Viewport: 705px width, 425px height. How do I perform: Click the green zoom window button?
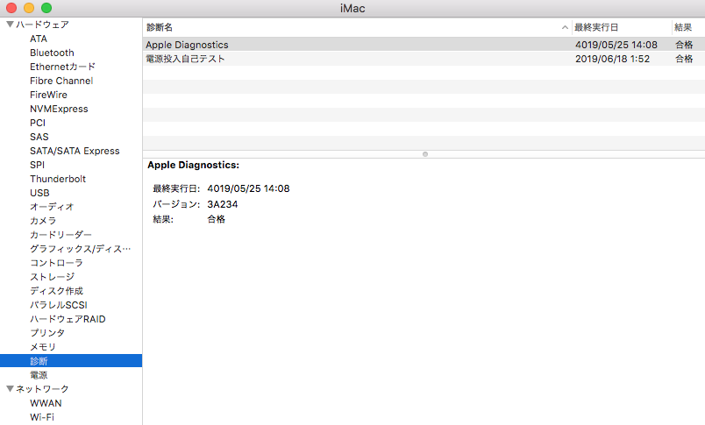point(46,8)
